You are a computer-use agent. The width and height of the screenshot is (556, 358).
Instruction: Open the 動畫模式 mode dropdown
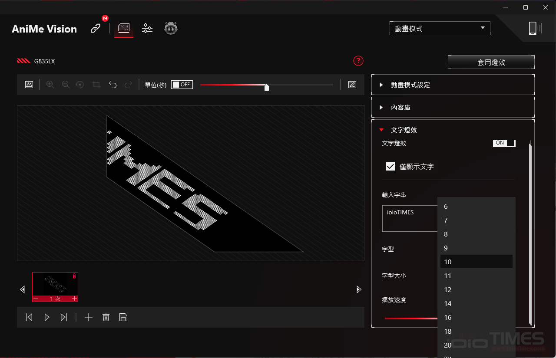(440, 28)
